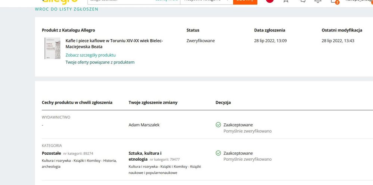Select the Adam Marszałek value

click(x=144, y=125)
